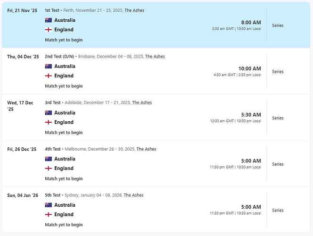313x236 pixels.
Task: Click England flag in 2nd Test Brisbane
Action: pyautogui.click(x=48, y=76)
